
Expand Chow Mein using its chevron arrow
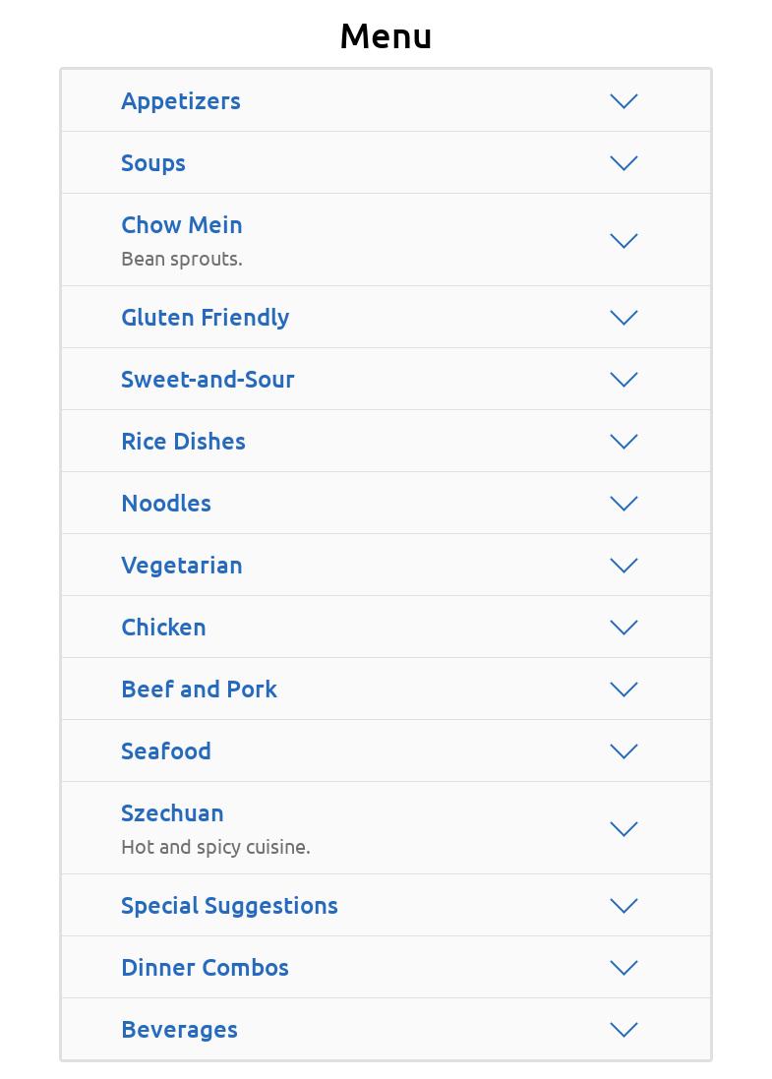624,241
